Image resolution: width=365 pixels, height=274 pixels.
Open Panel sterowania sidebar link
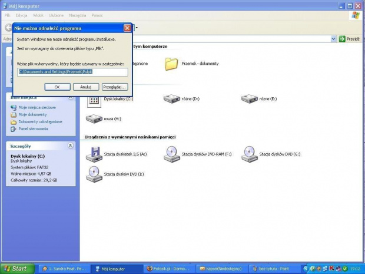(33, 129)
